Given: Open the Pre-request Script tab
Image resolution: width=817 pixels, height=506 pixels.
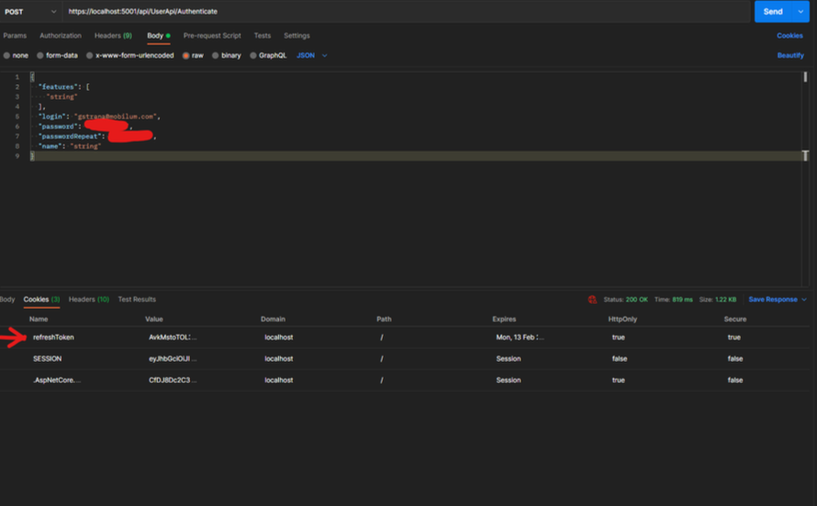Looking at the screenshot, I should pos(212,36).
